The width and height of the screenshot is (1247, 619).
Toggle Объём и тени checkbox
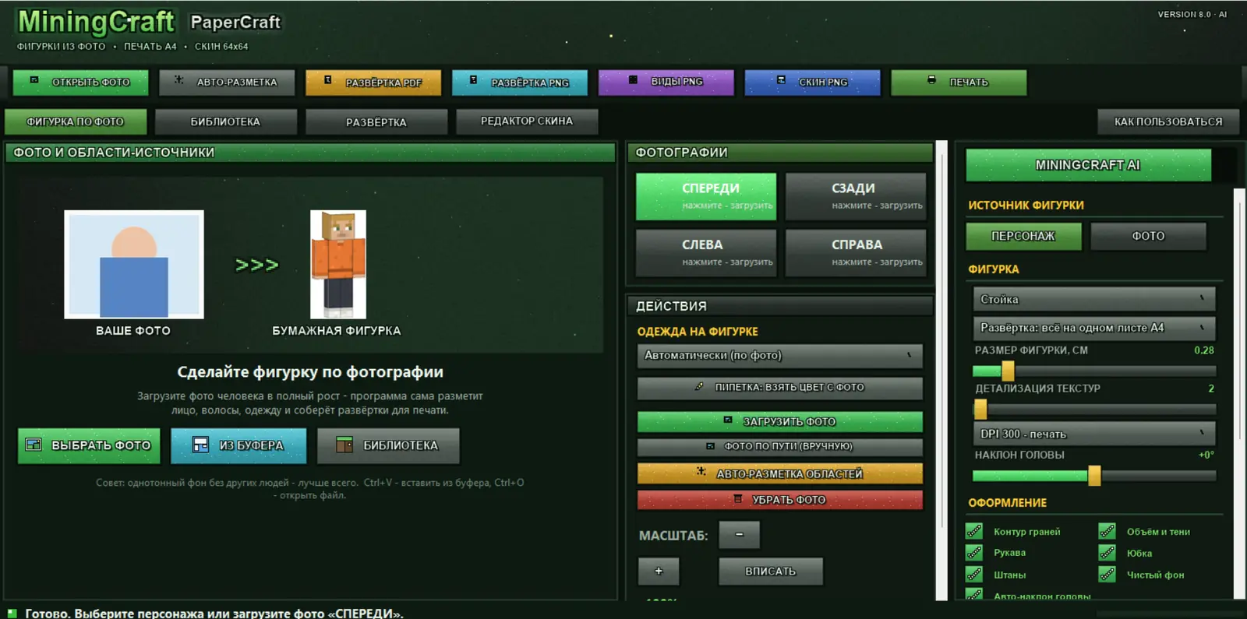[1107, 531]
